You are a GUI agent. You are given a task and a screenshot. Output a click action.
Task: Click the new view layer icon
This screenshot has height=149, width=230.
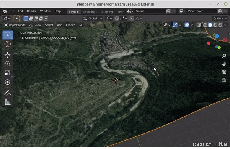[x=220, y=11]
